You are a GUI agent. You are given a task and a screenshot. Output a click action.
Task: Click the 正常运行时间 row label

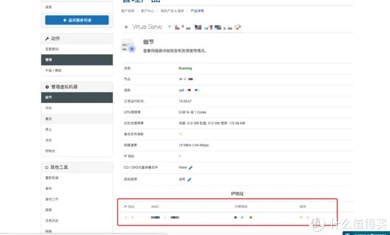point(134,101)
